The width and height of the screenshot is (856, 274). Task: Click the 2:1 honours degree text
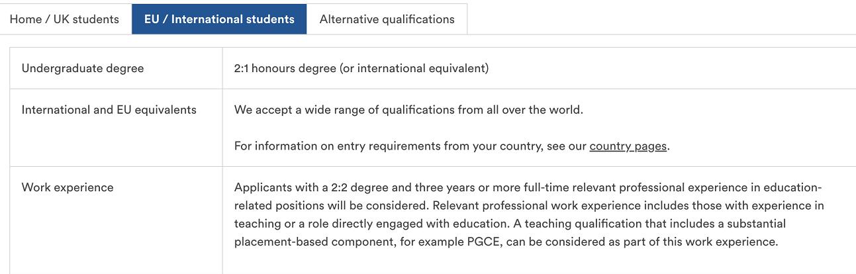(x=285, y=68)
